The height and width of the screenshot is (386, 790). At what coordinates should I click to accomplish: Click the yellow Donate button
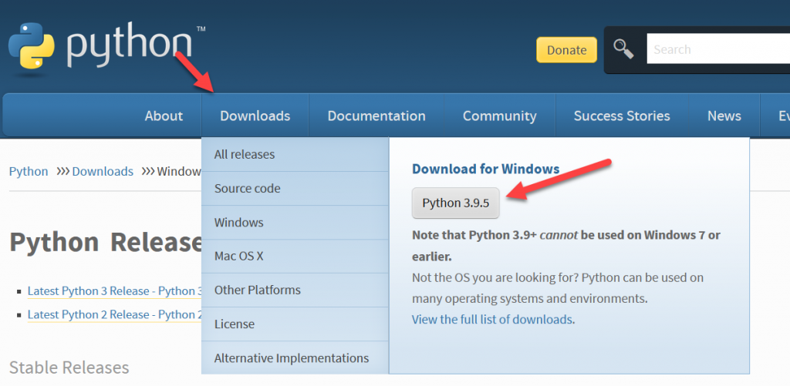566,50
